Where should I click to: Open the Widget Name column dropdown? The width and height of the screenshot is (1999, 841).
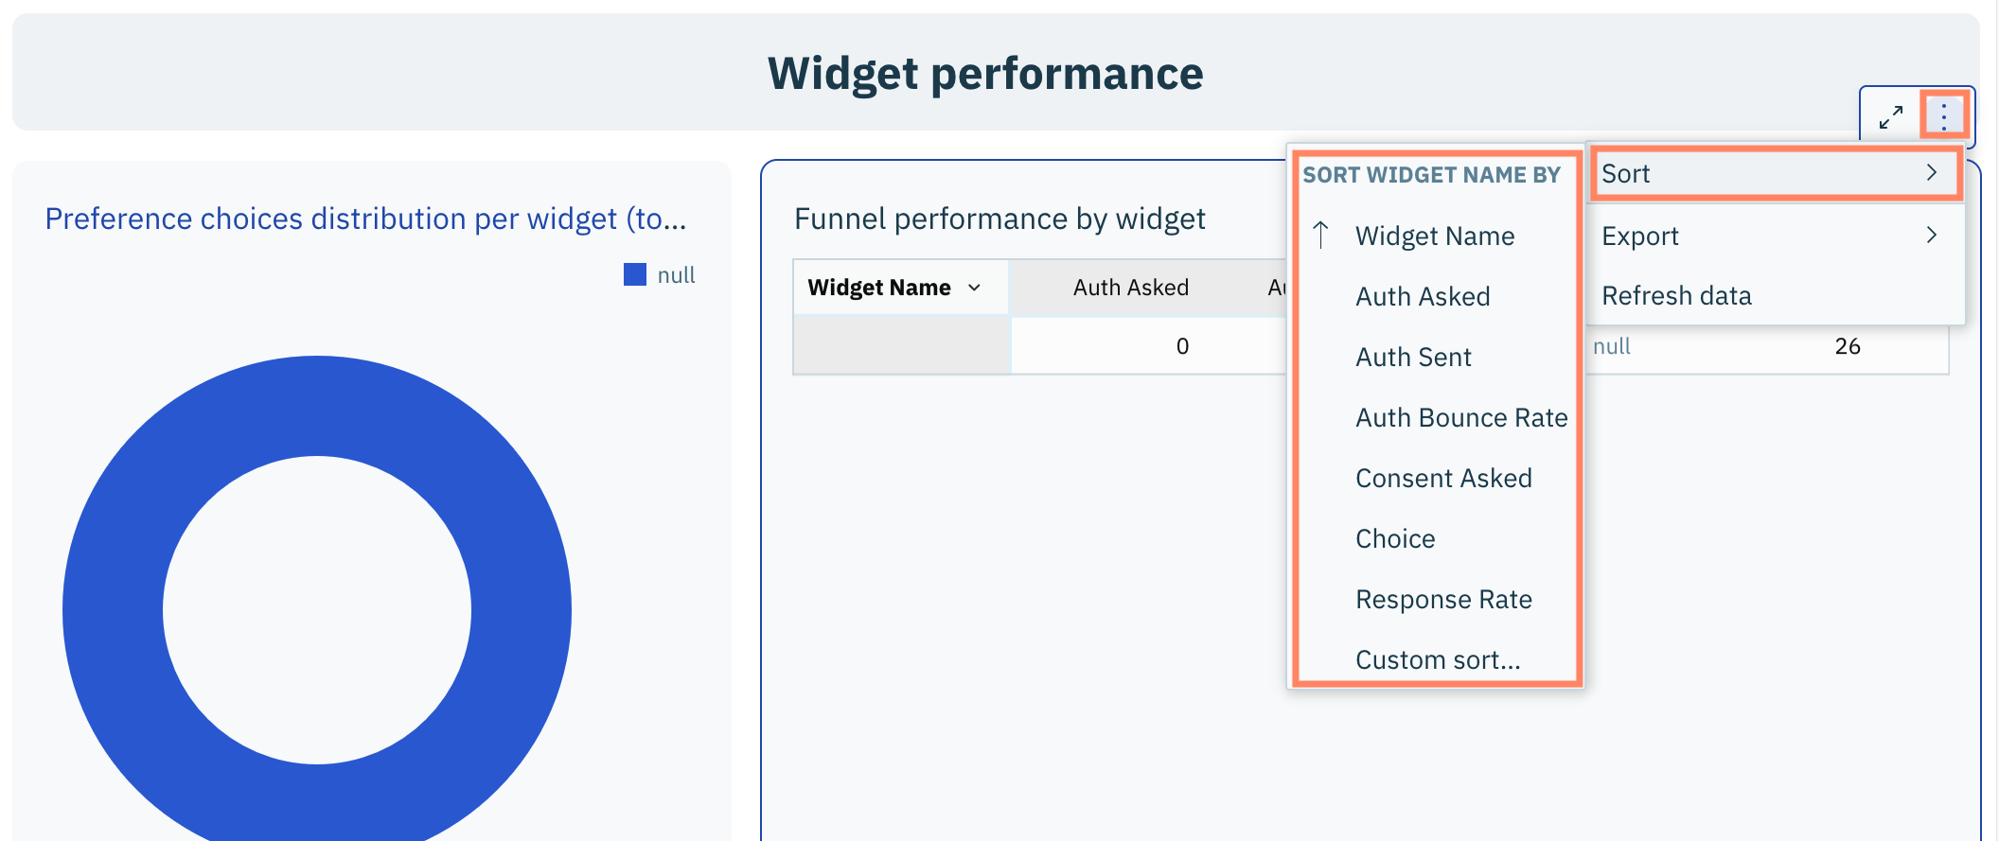point(974,288)
